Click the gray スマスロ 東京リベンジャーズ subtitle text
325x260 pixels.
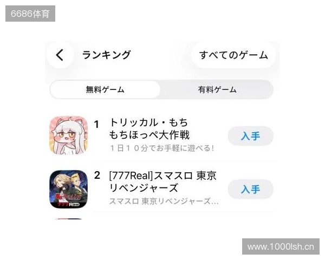tap(160, 201)
